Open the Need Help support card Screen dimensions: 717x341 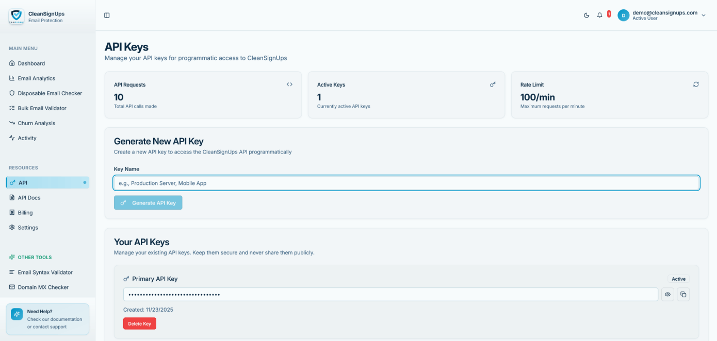[47, 319]
